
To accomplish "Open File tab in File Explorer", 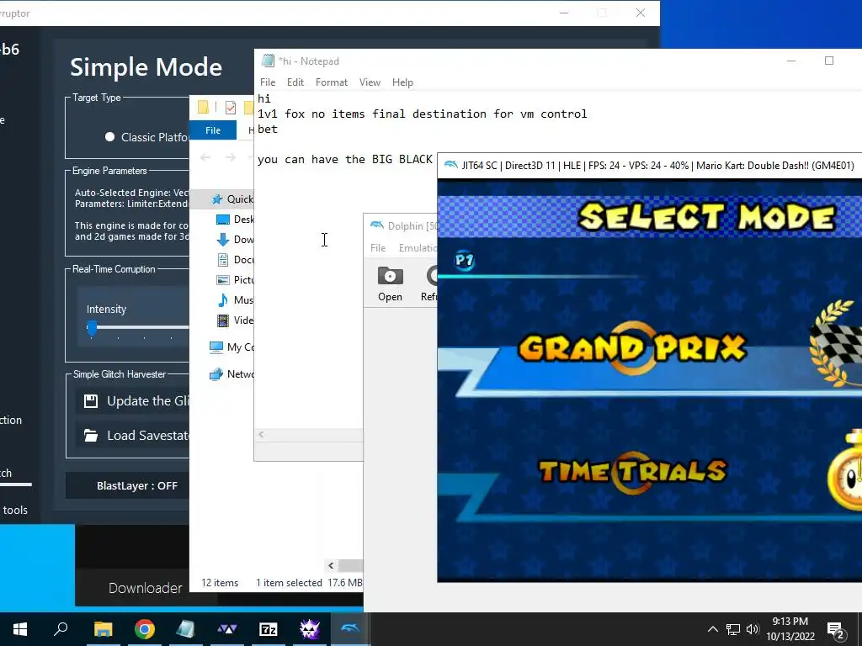I will click(x=213, y=130).
